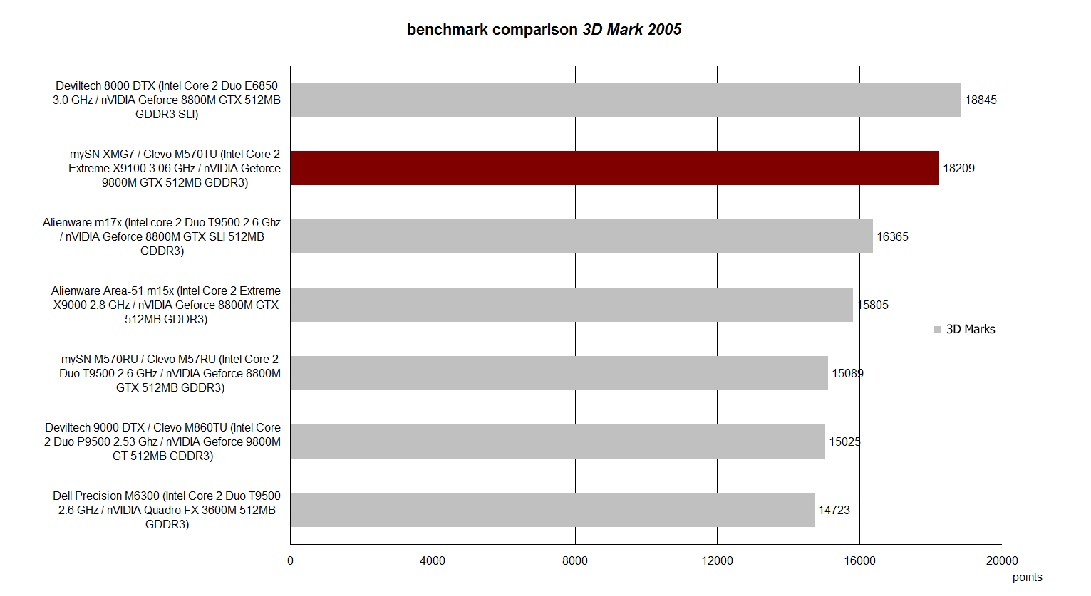Click the chart title 'benchmark comparison 3D Mark 2005'
The width and height of the screenshot is (1091, 596).
[x=544, y=29]
